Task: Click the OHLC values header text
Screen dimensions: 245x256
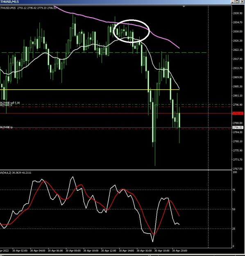Action: click(x=37, y=8)
